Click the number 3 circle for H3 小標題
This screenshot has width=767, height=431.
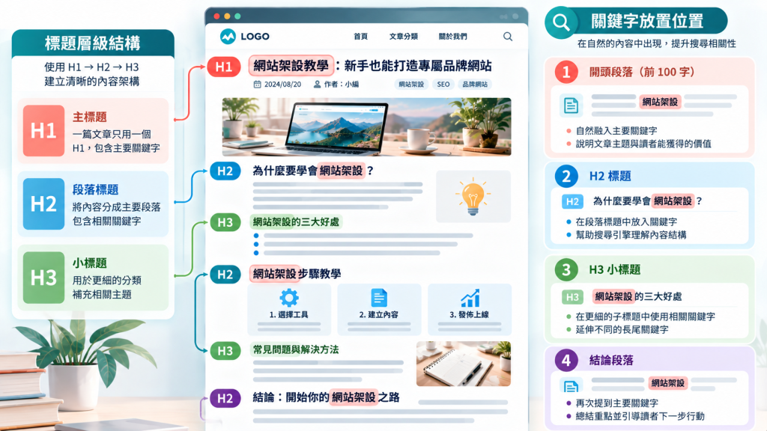coord(566,269)
